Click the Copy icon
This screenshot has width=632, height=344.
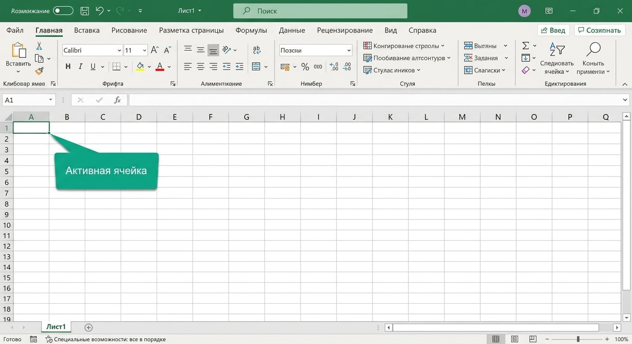(x=39, y=59)
